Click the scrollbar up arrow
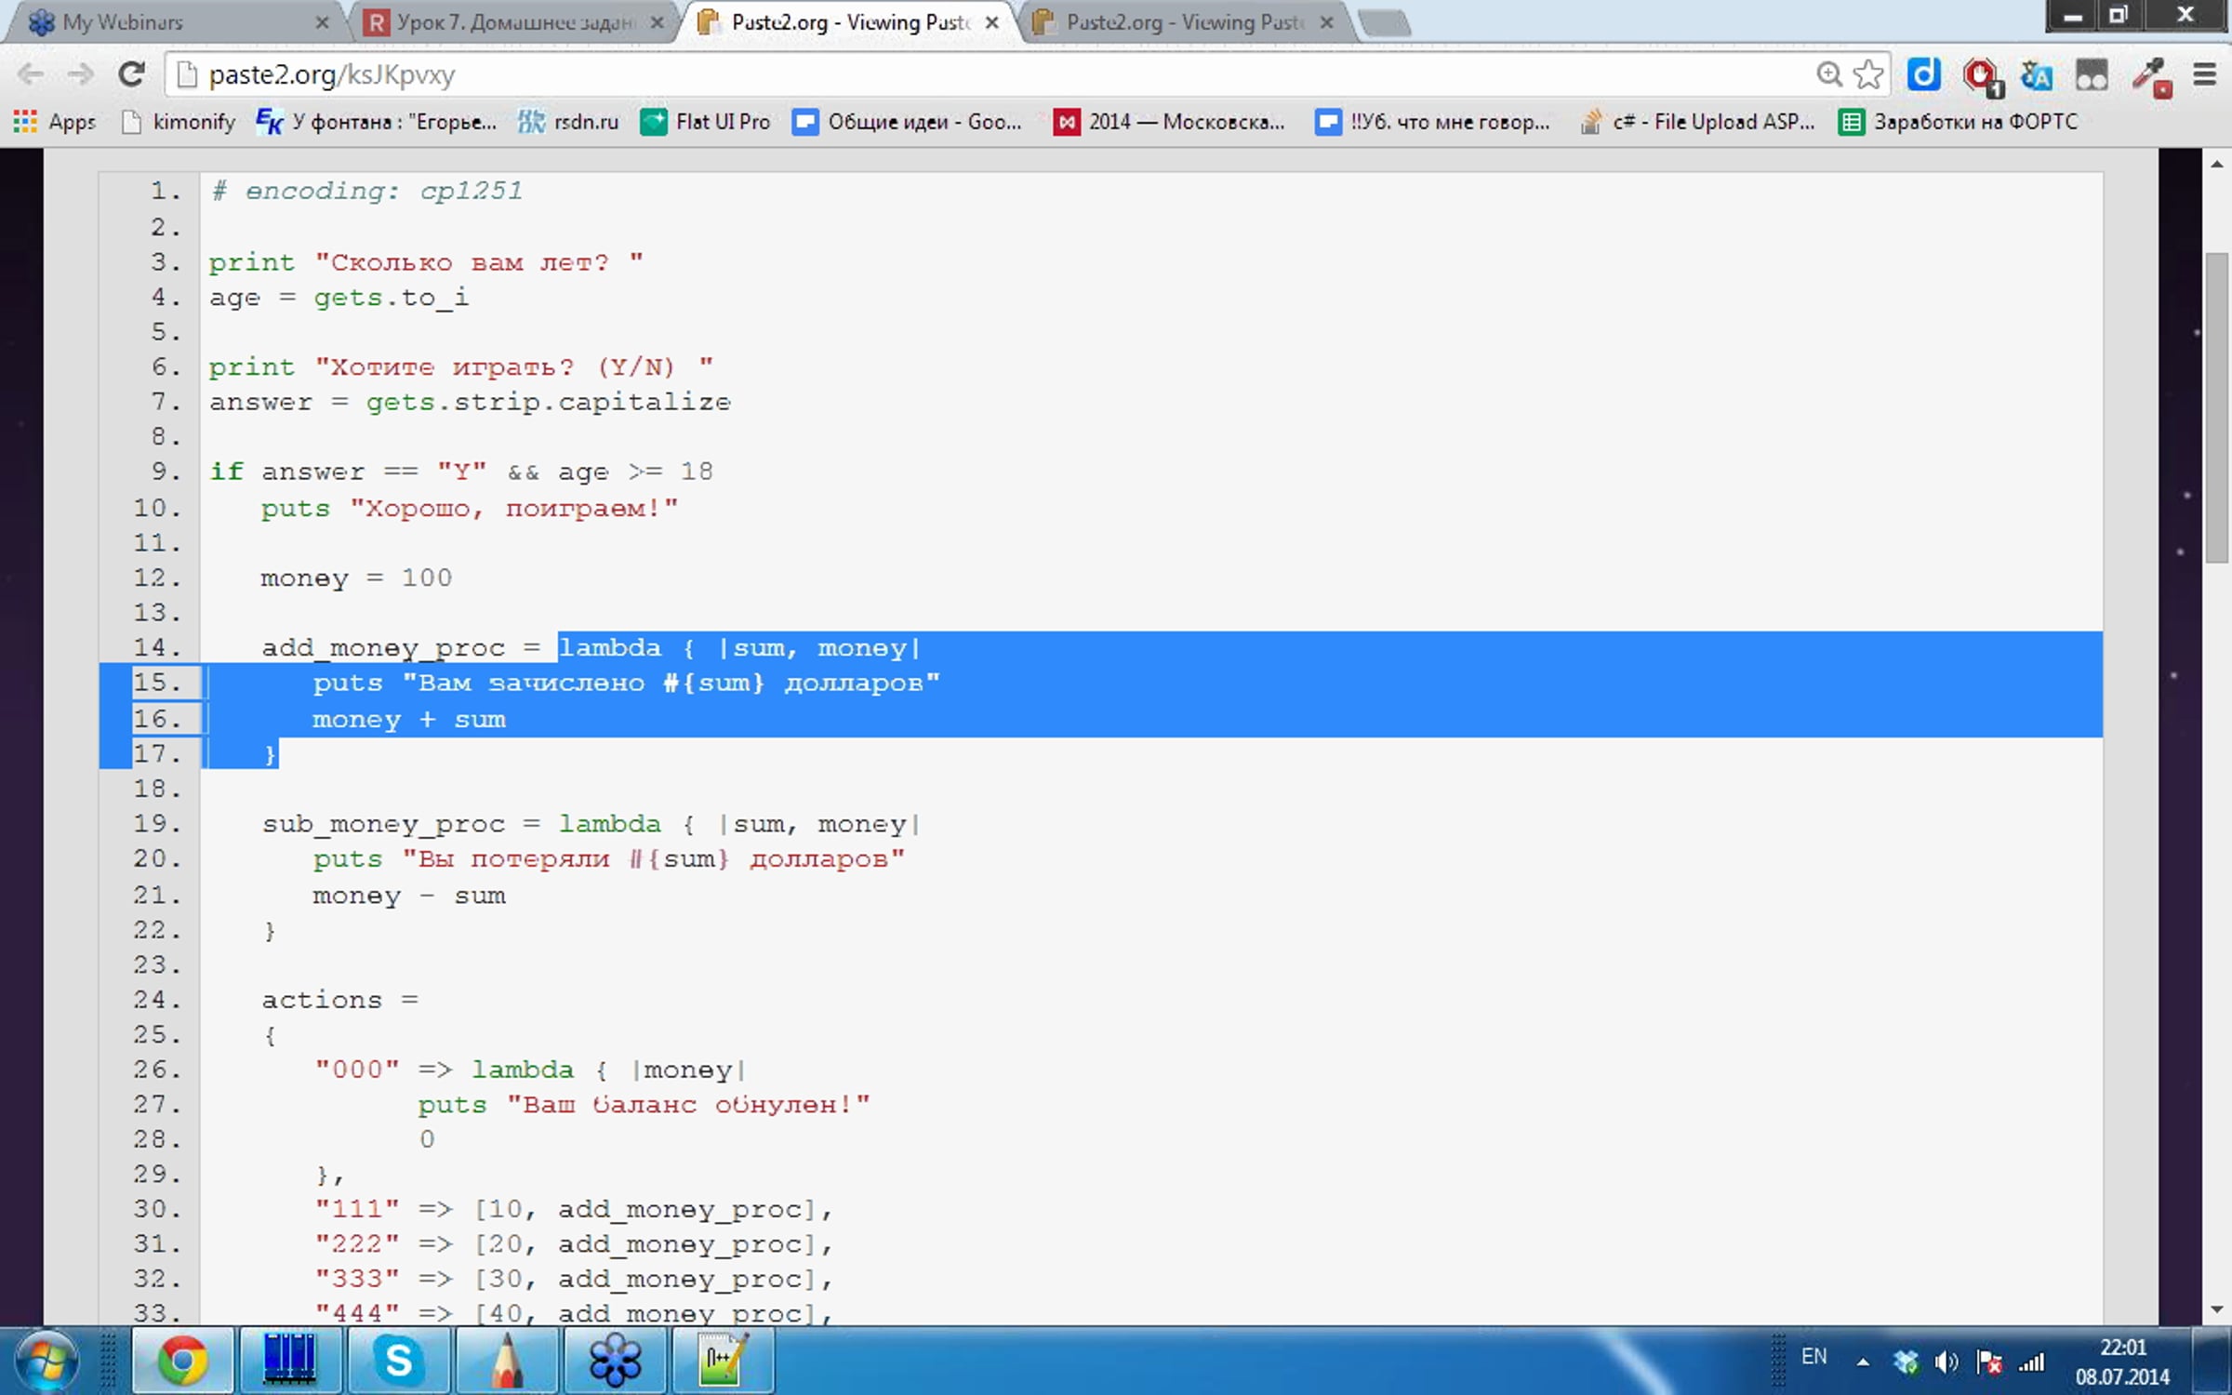The height and width of the screenshot is (1395, 2232). click(2217, 165)
